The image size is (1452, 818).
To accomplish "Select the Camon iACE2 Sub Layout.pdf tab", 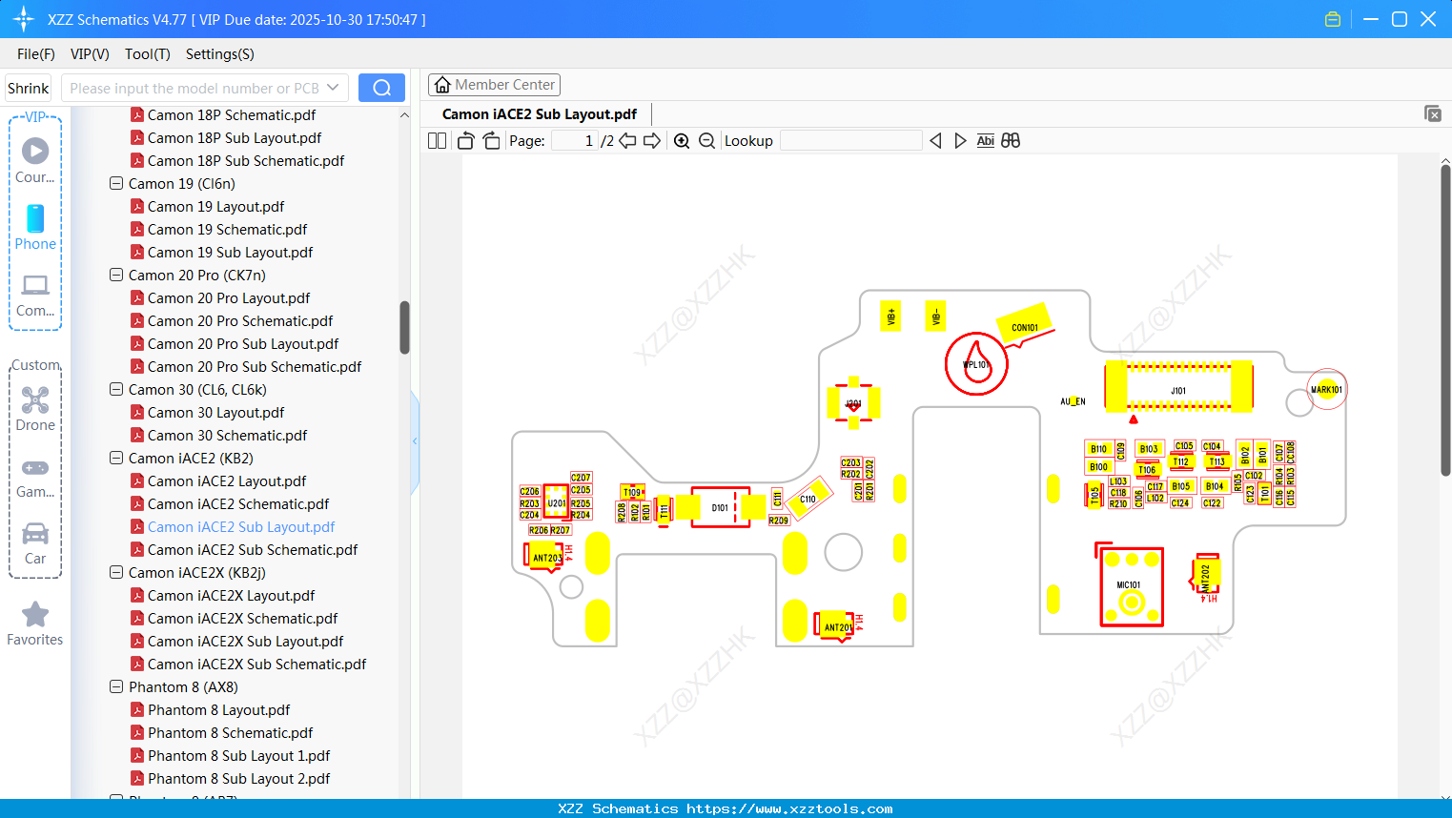I will [540, 114].
